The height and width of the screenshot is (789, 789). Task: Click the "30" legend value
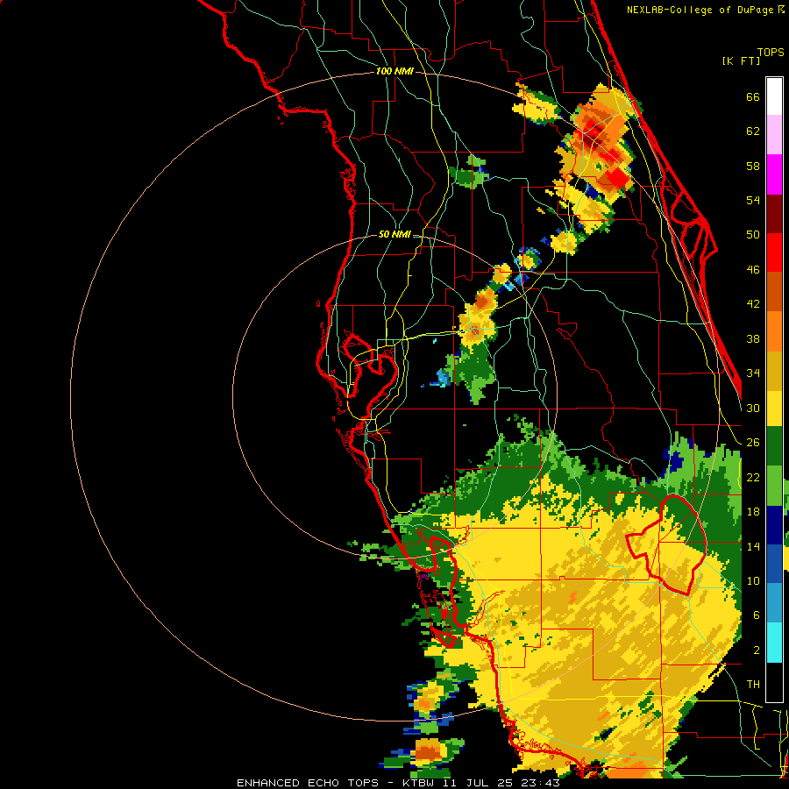point(753,408)
